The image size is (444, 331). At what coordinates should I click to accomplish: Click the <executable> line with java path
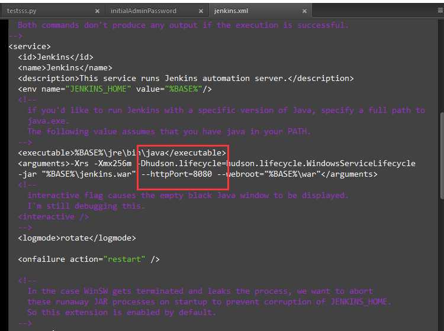coord(122,153)
